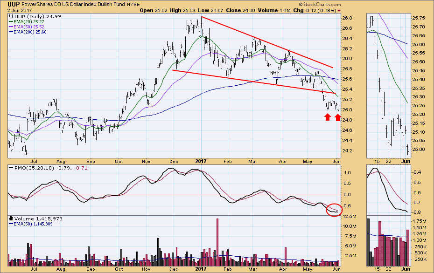Click the 2.5M volume axis label

click(350, 256)
